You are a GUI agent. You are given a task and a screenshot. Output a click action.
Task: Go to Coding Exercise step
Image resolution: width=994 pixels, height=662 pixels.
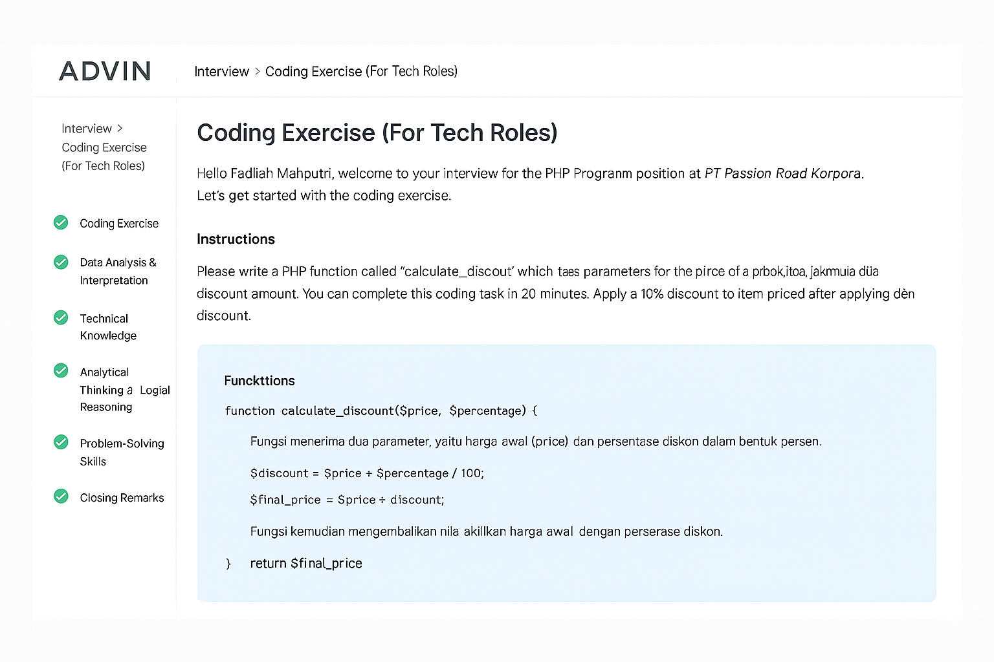pos(119,223)
